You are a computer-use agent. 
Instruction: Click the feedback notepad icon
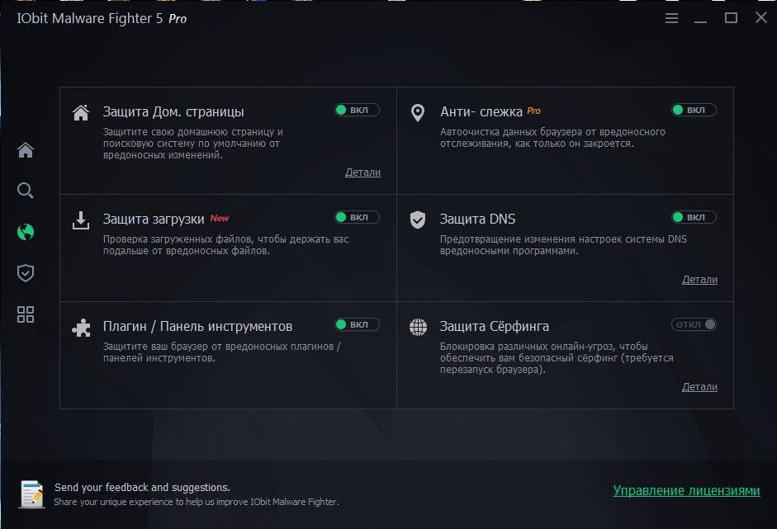(32, 494)
